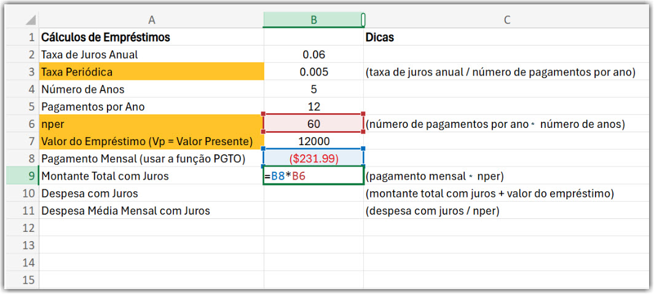Select row 9 header

(x=22, y=176)
